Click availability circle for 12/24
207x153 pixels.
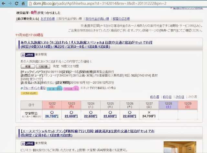click(x=91, y=112)
